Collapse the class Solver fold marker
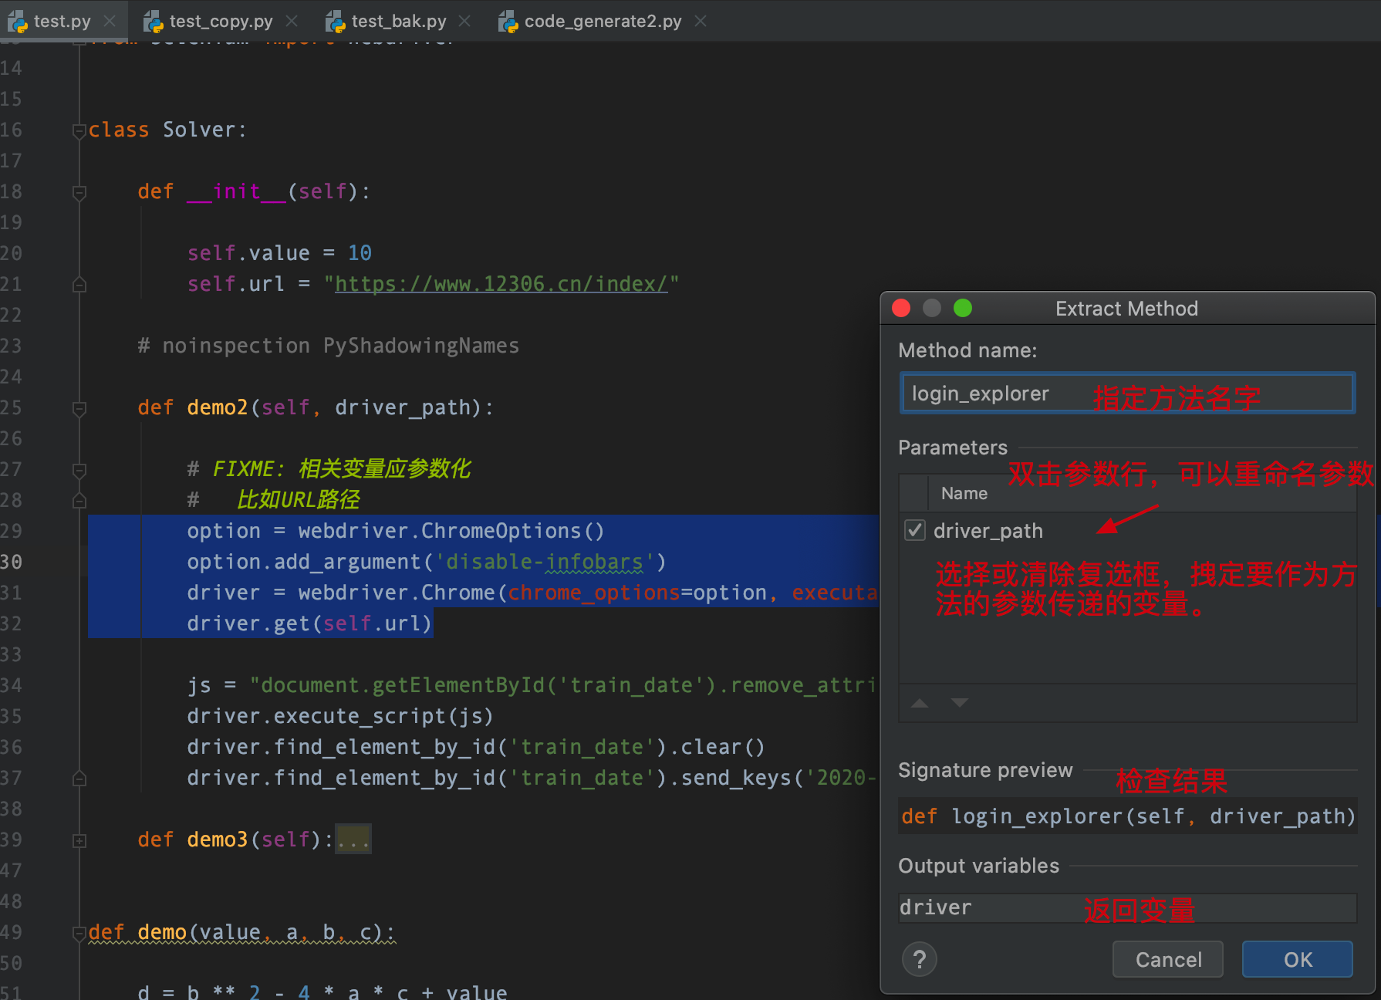Screen dimensions: 1381x1000 click(79, 131)
